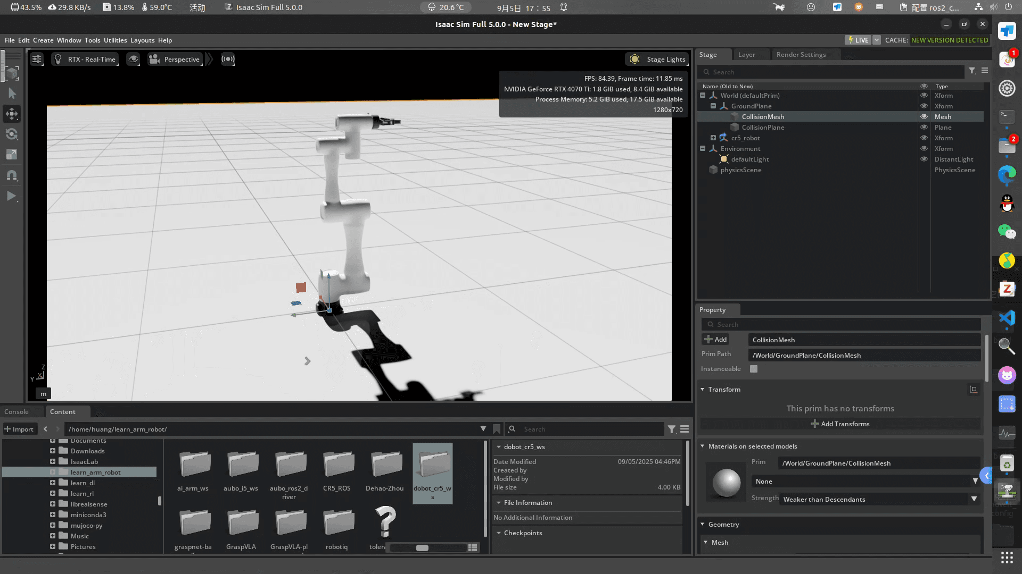Toggle visibility of defaultLight
Viewport: 1022px width, 574px height.
click(924, 159)
